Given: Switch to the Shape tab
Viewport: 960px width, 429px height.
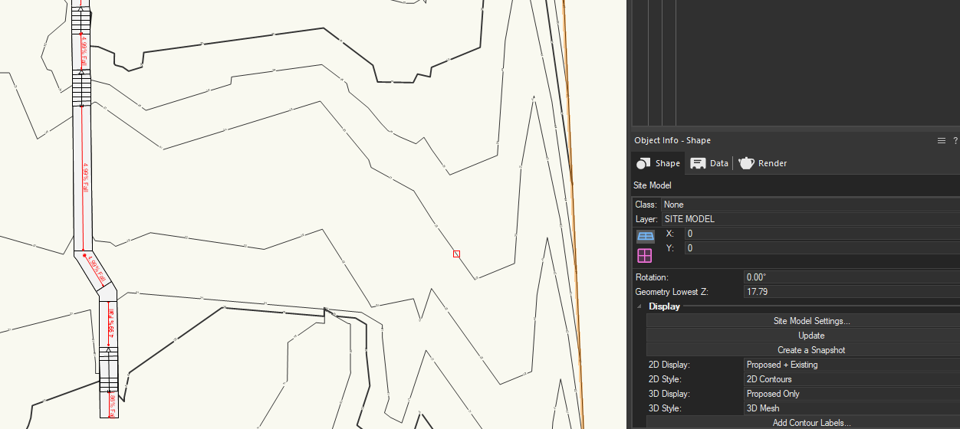Looking at the screenshot, I should (658, 163).
